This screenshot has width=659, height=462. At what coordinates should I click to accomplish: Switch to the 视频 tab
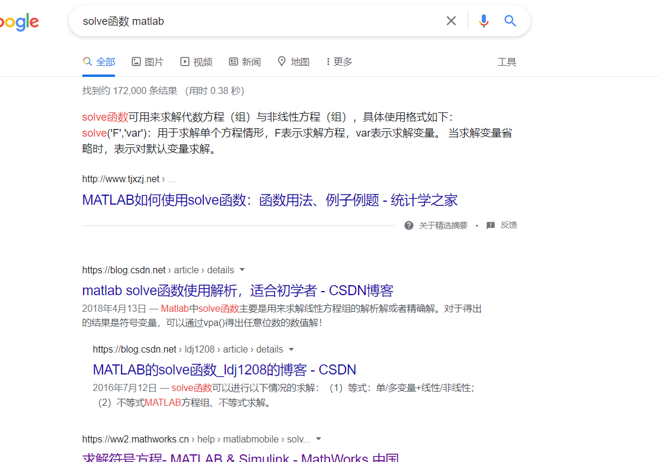[x=196, y=62]
